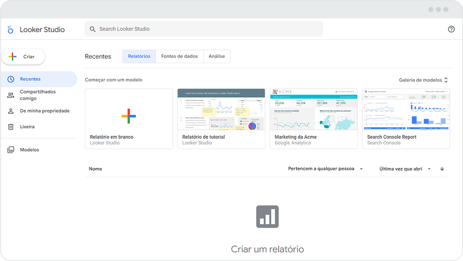Click the image gallery icon beside Modelos
The height and width of the screenshot is (261, 463).
click(x=10, y=150)
